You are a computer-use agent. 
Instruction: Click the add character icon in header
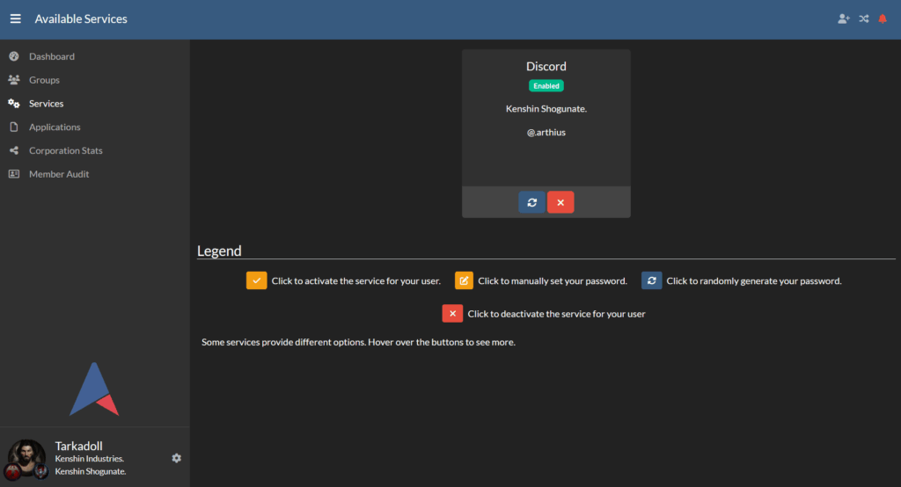(x=844, y=19)
